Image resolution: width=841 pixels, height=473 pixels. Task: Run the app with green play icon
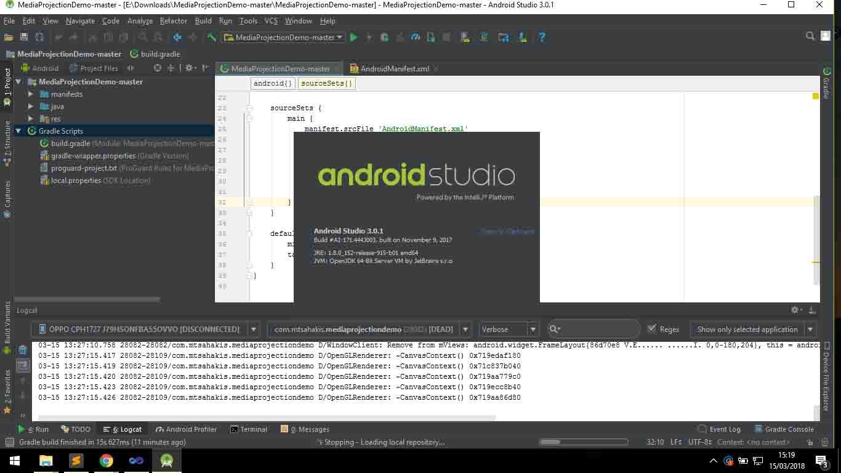click(353, 38)
